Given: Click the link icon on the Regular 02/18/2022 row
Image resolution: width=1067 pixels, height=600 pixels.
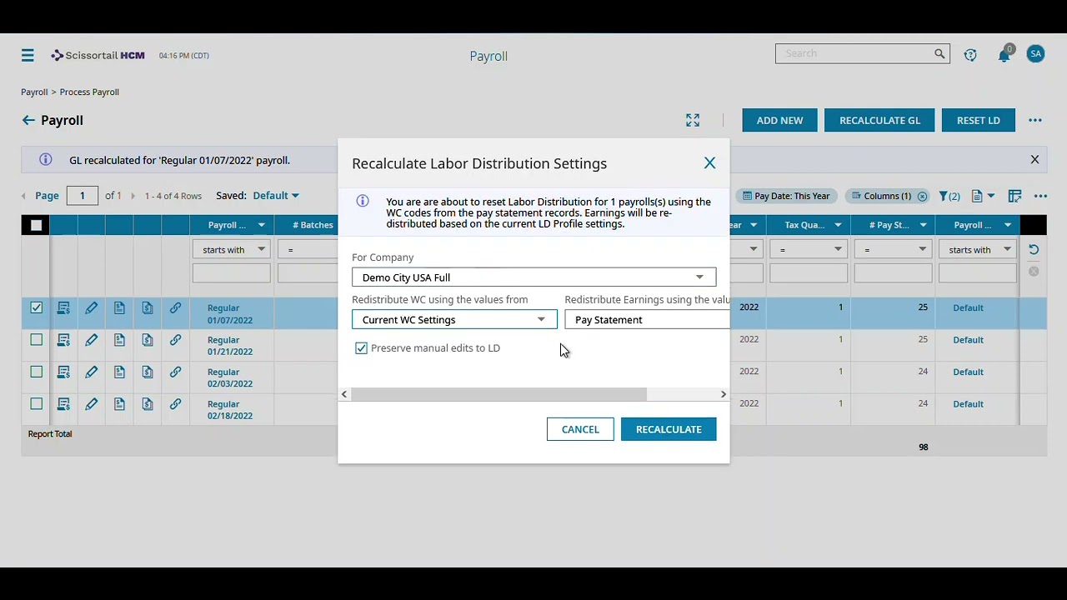Looking at the screenshot, I should click(x=175, y=404).
